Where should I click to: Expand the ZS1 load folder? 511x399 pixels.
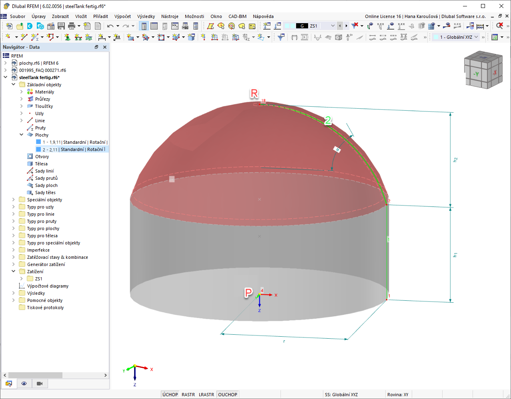[x=22, y=279]
